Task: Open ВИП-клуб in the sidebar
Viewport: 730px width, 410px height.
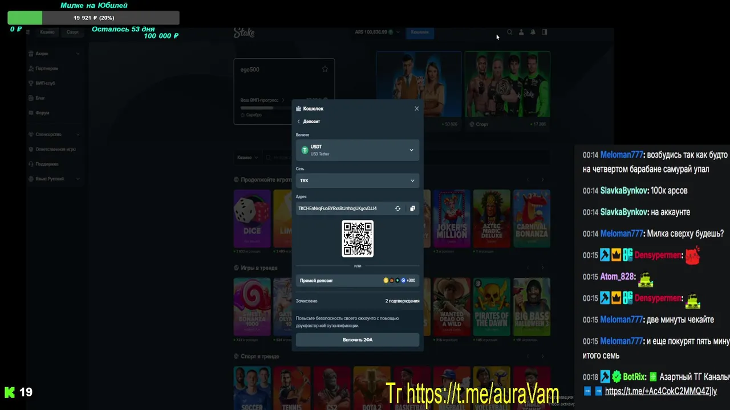Action: point(46,83)
